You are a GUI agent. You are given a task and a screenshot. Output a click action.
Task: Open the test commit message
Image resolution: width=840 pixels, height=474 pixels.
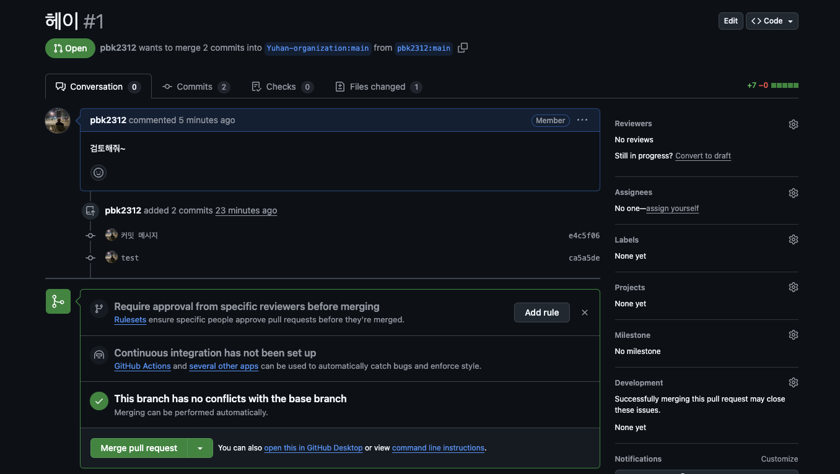[130, 257]
